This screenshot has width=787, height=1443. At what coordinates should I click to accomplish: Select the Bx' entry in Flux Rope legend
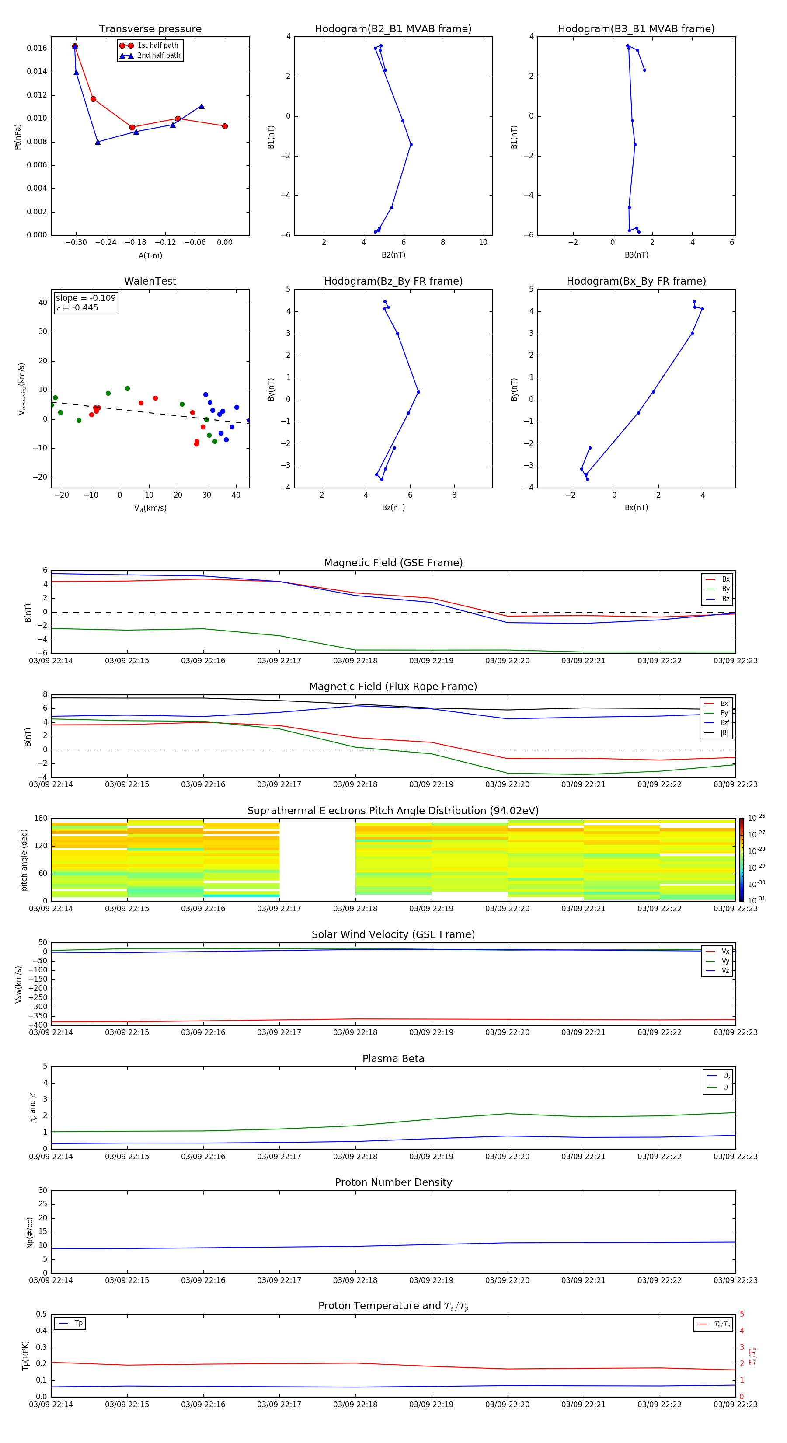click(x=717, y=704)
